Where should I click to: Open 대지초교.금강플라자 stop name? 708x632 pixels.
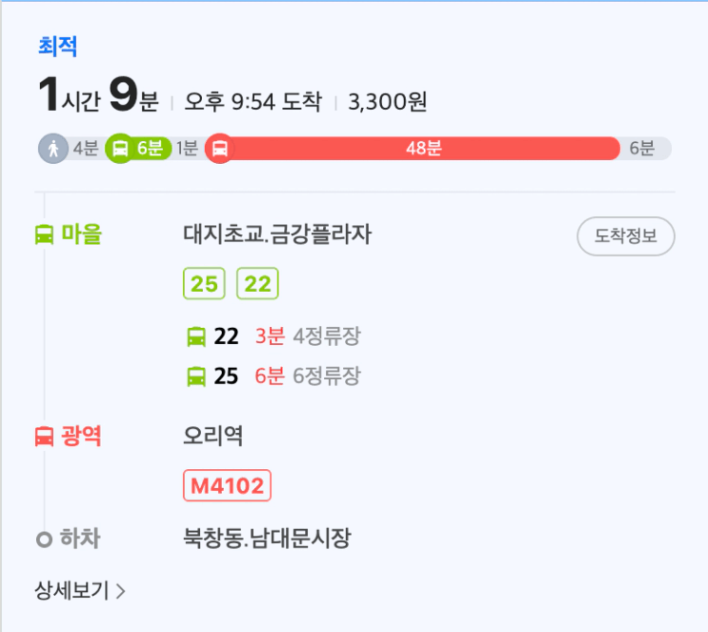tap(277, 234)
